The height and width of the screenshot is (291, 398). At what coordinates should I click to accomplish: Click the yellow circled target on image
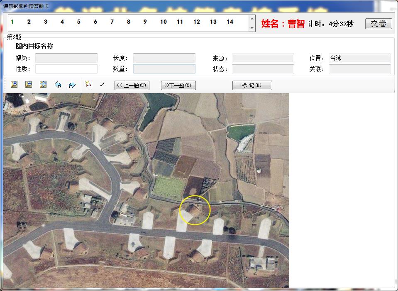[x=195, y=210]
